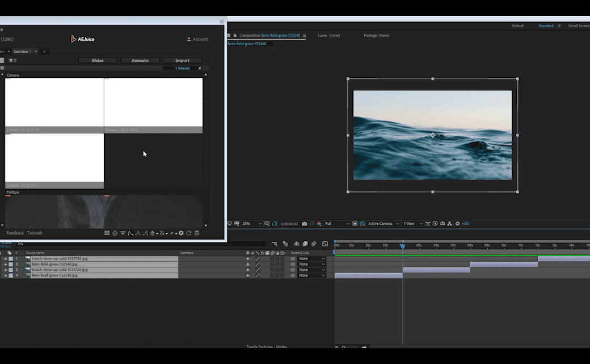Open the Graph Editor icon
Viewport: 590px width, 364px height.
pyautogui.click(x=325, y=244)
